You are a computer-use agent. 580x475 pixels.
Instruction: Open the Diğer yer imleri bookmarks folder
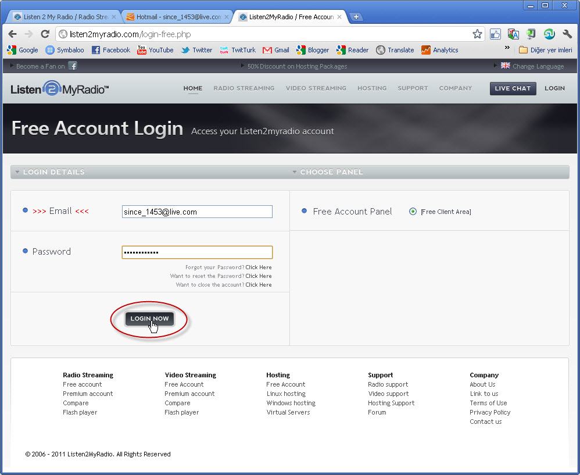(x=546, y=50)
